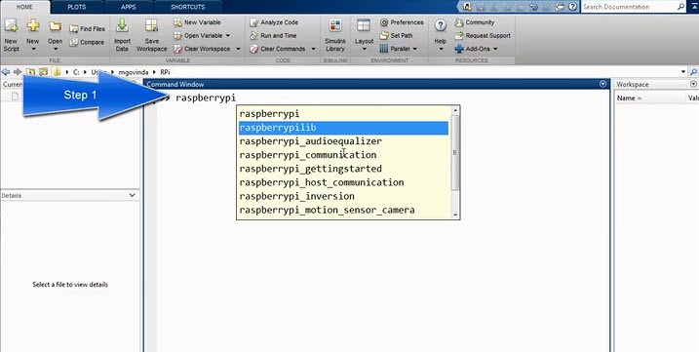The width and height of the screenshot is (699, 352).
Task: Click the New Variable button
Action: point(197,22)
